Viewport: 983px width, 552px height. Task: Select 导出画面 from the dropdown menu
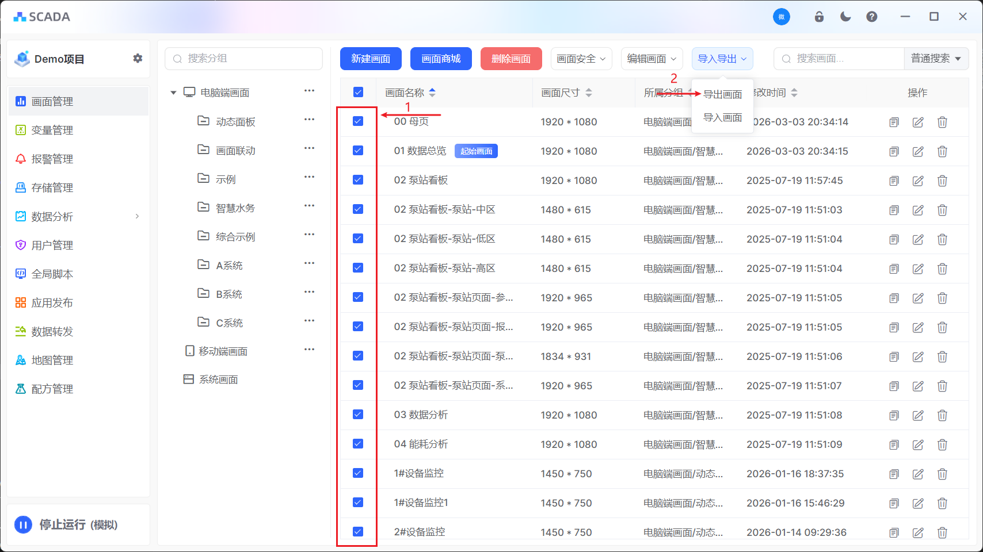pos(722,94)
